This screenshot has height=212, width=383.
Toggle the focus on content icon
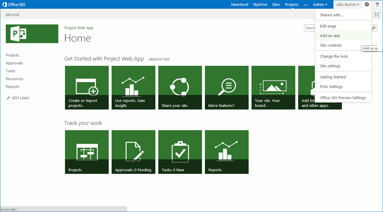pyautogui.click(x=377, y=15)
